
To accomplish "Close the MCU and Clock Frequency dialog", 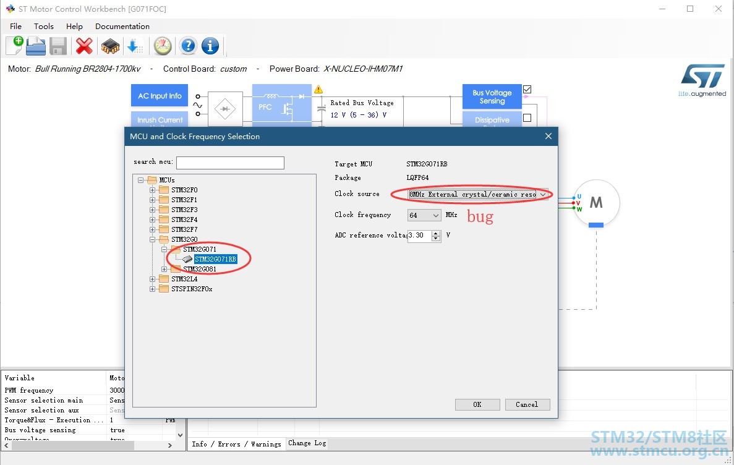I will click(x=548, y=136).
